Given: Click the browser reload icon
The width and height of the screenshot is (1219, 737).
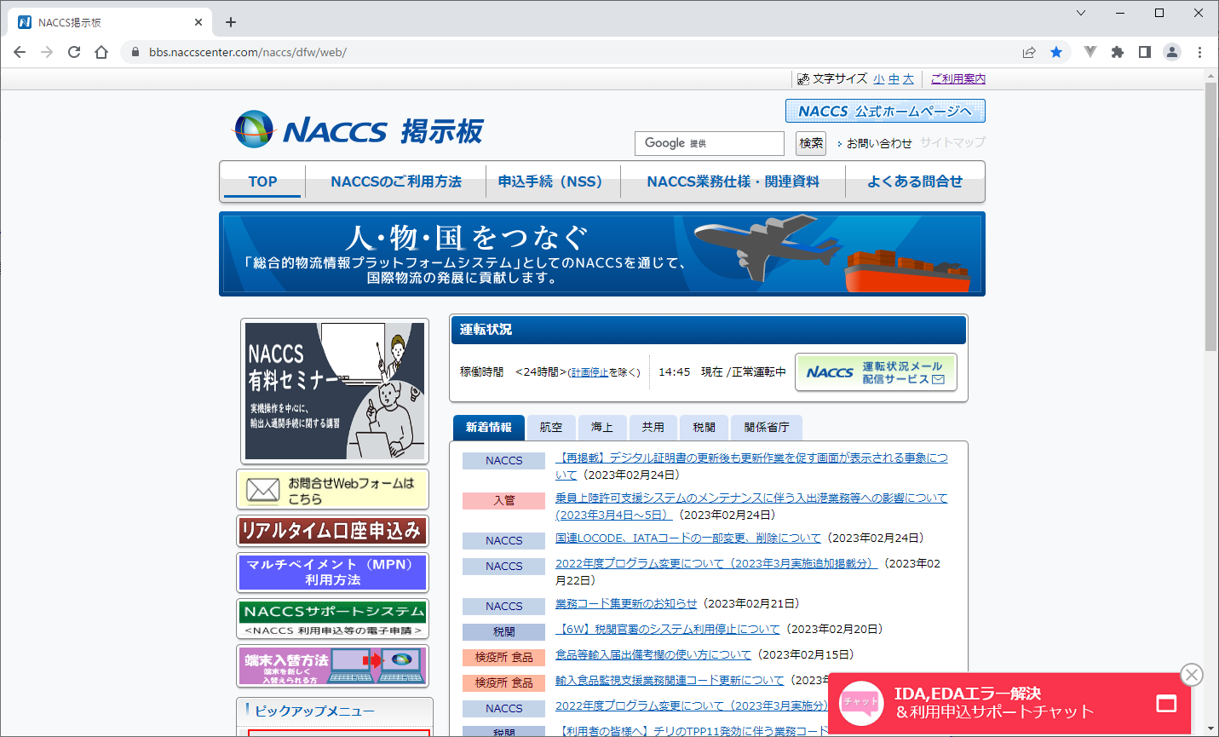Looking at the screenshot, I should (74, 52).
